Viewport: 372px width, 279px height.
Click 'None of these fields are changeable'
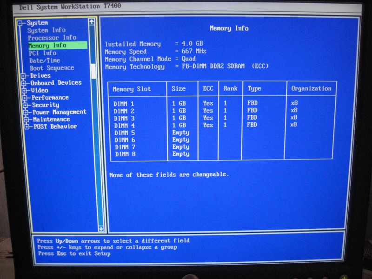click(x=169, y=175)
